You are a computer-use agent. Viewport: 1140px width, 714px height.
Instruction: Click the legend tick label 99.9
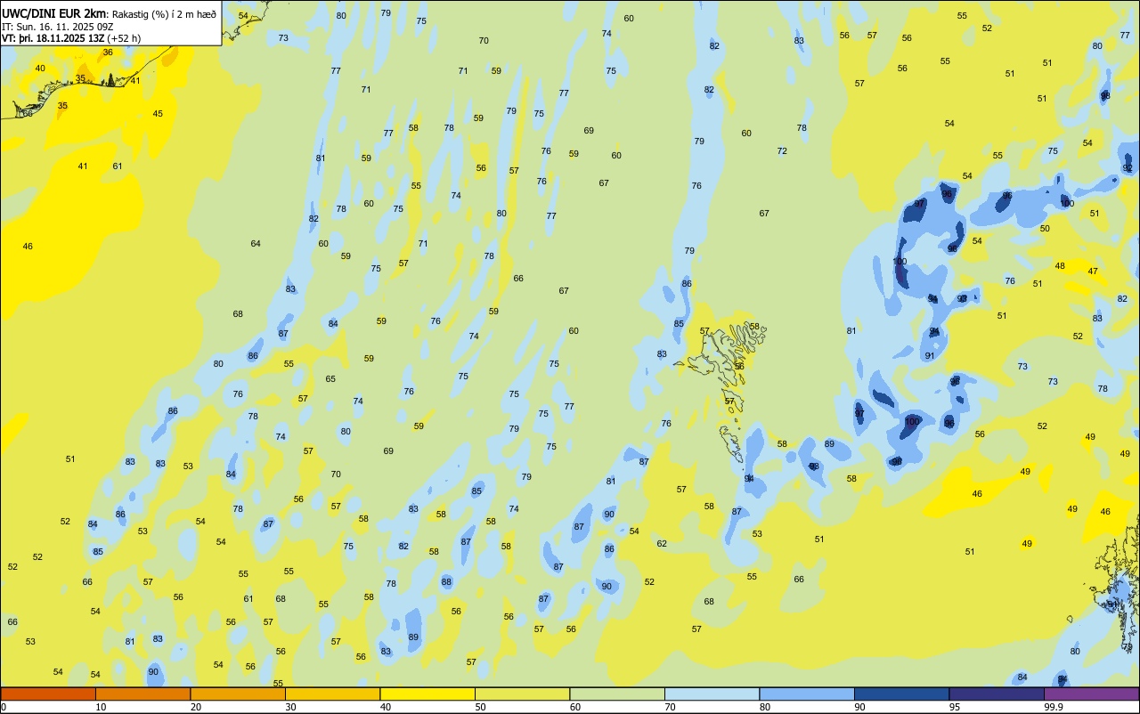(x=1054, y=707)
